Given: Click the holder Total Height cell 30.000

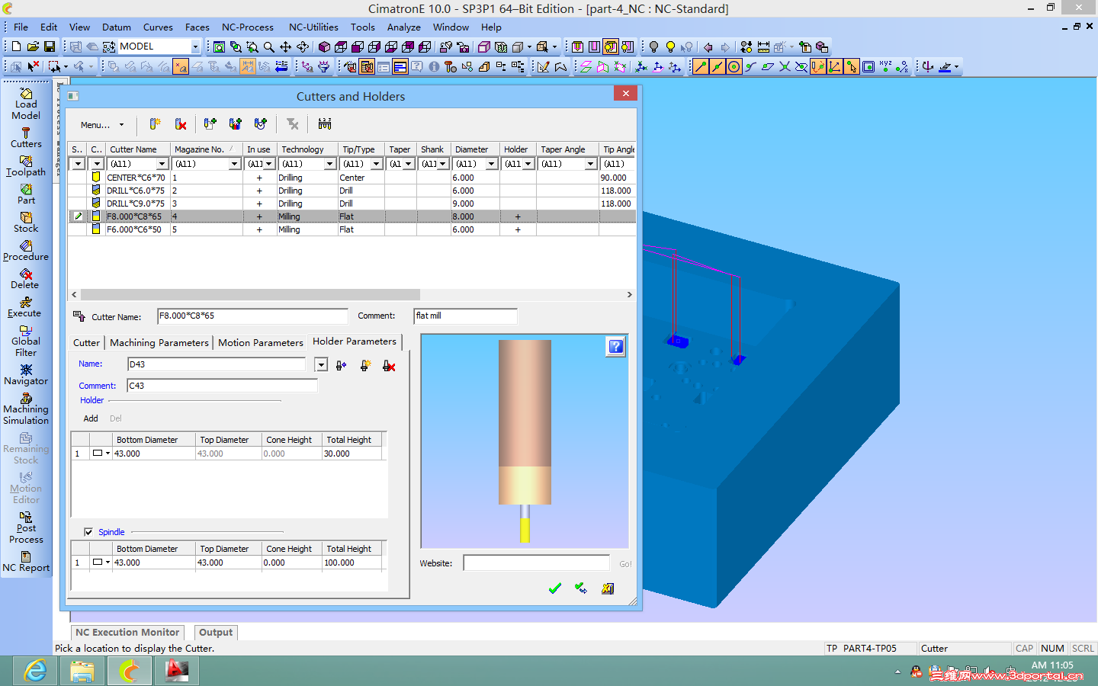Looking at the screenshot, I should (x=352, y=454).
